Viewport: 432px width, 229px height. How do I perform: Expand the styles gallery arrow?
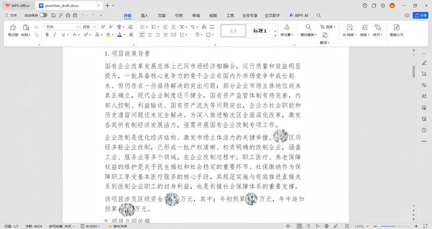pos(275,36)
